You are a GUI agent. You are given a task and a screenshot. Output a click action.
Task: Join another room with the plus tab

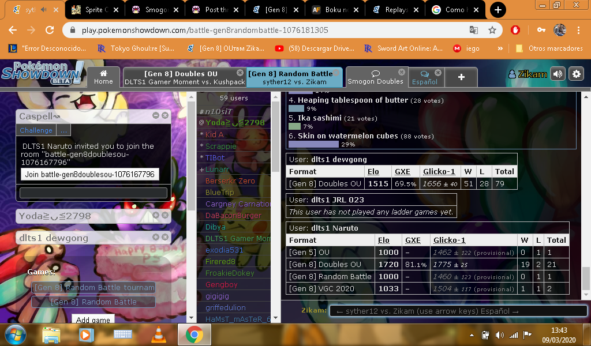(x=461, y=77)
